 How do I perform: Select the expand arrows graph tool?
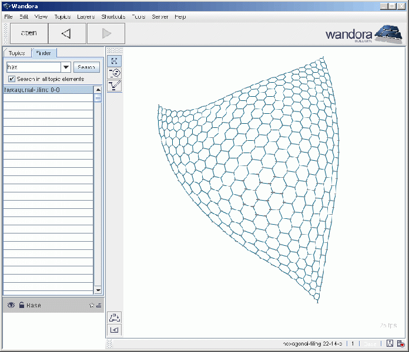coord(115,60)
